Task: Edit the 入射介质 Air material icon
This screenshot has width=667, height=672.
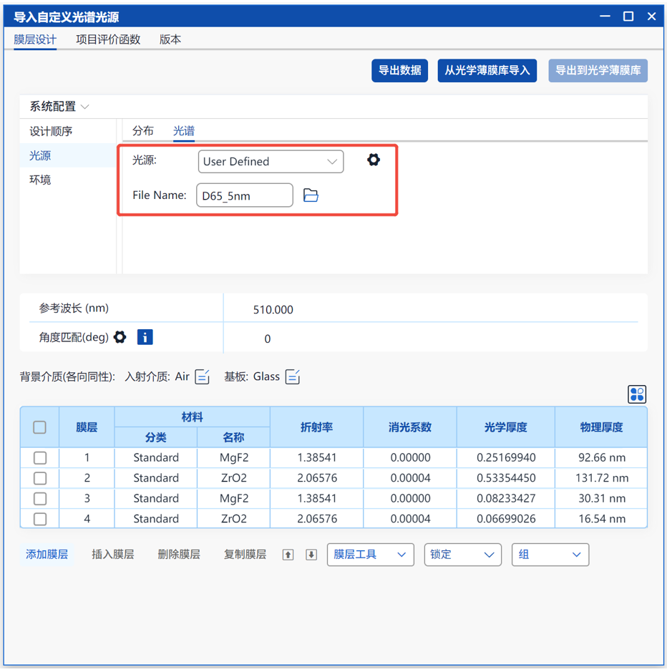Action: (x=203, y=376)
